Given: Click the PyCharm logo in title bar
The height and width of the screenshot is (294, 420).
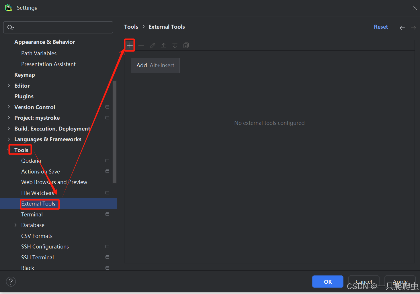Looking at the screenshot, I should [8, 8].
